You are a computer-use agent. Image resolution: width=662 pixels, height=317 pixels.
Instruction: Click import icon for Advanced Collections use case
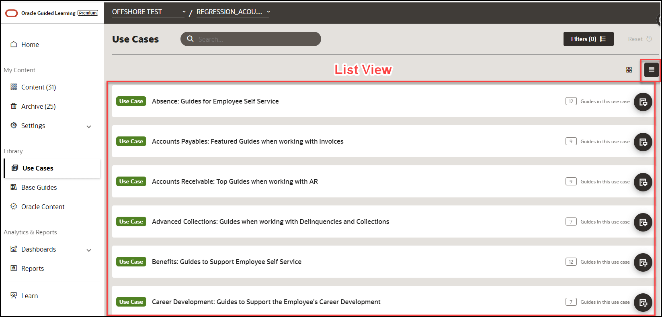point(643,222)
